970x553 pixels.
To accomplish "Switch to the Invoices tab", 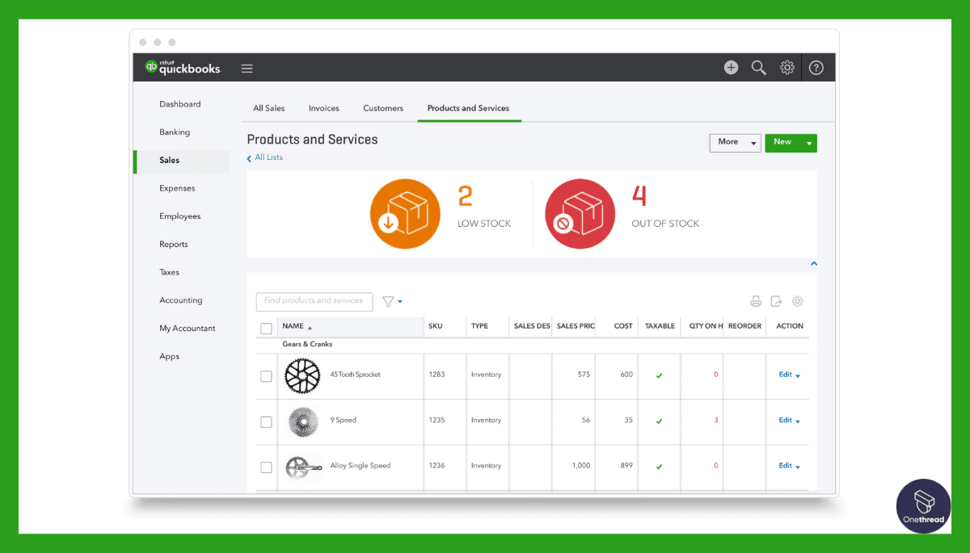I will coord(323,107).
